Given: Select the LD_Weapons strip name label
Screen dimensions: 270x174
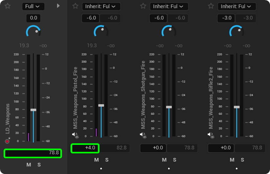Looking at the screenshot, I should click(x=7, y=119).
